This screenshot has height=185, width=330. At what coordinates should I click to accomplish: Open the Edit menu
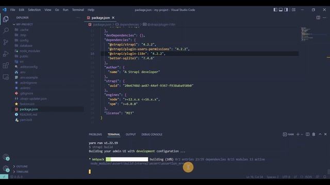point(22,10)
